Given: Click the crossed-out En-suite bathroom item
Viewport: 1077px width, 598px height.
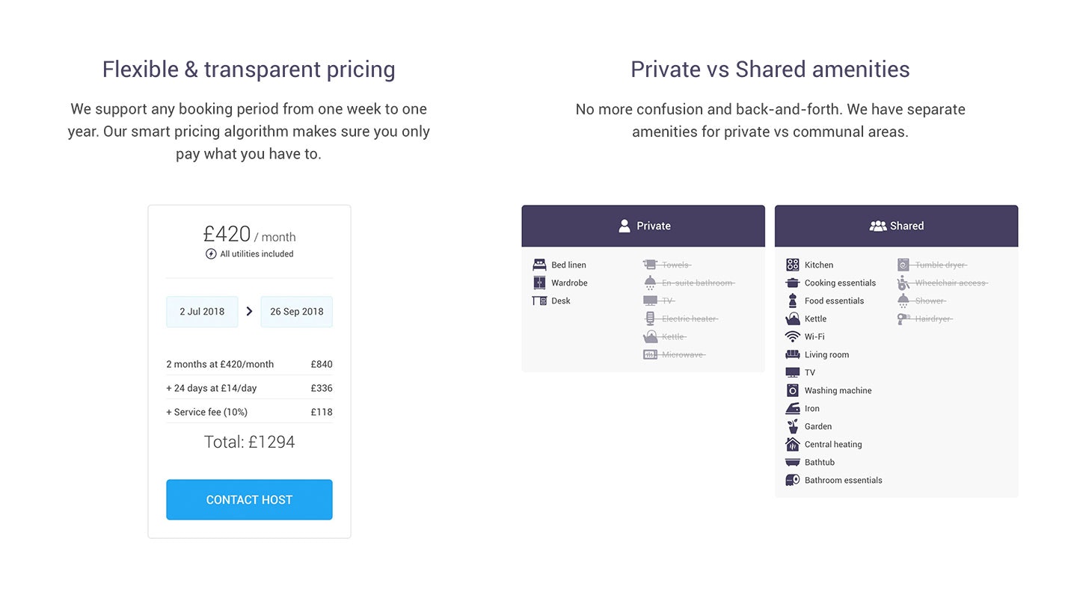Looking at the screenshot, I should (x=698, y=283).
